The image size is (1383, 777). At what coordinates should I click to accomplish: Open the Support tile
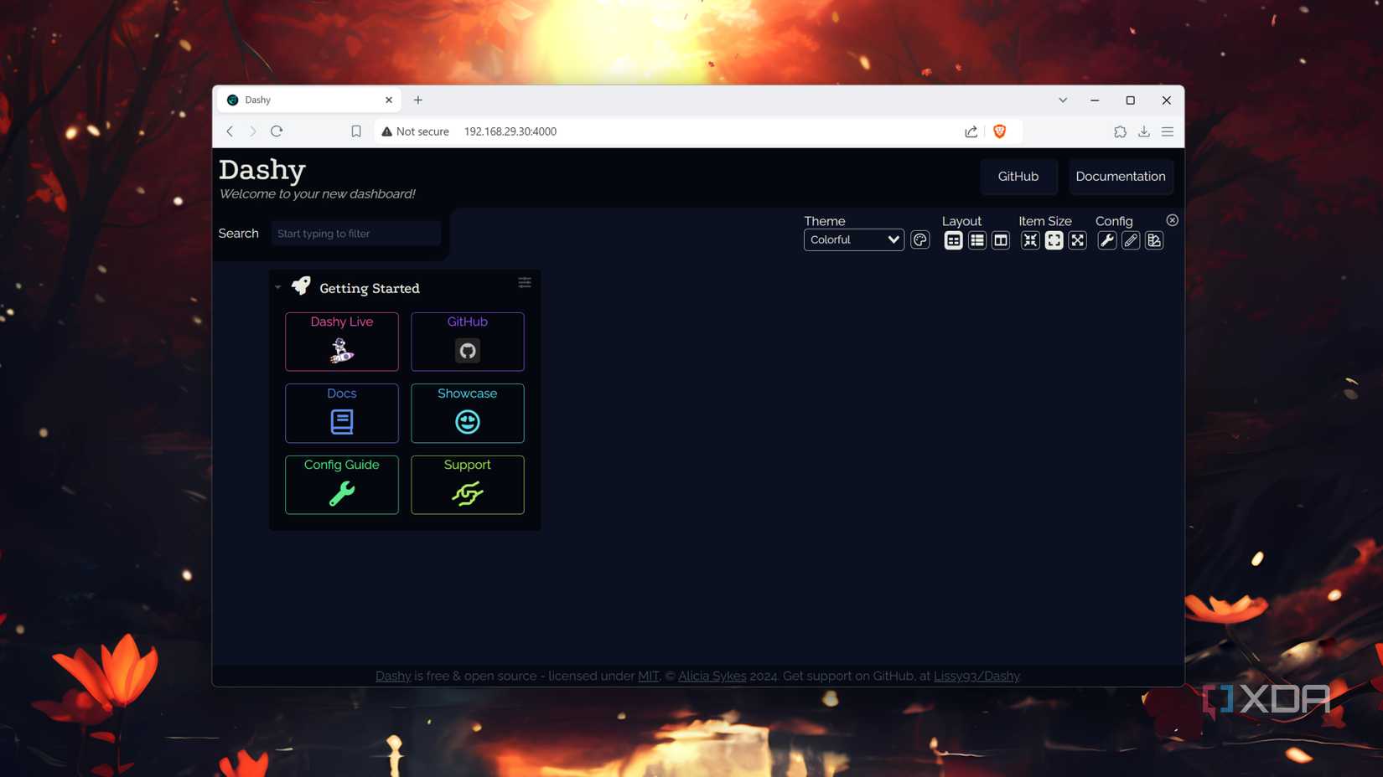468,485
